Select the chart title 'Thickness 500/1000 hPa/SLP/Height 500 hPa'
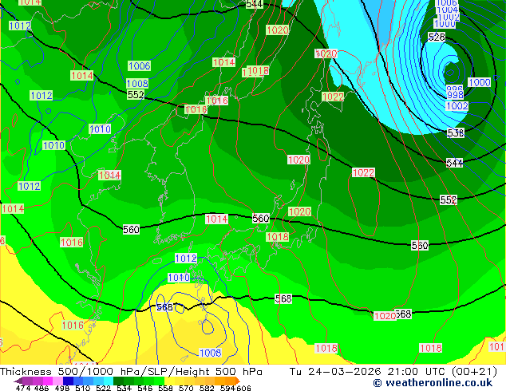Viewport: 506px width, 391px height. tap(131, 372)
